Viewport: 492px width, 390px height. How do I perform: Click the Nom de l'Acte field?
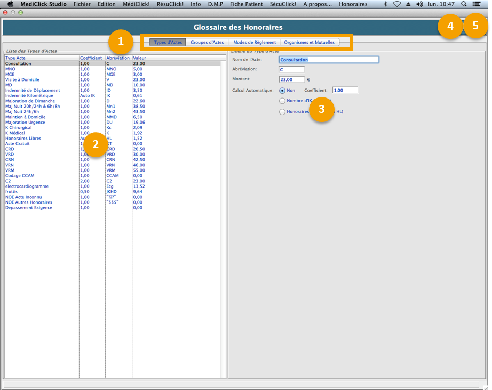tap(329, 60)
